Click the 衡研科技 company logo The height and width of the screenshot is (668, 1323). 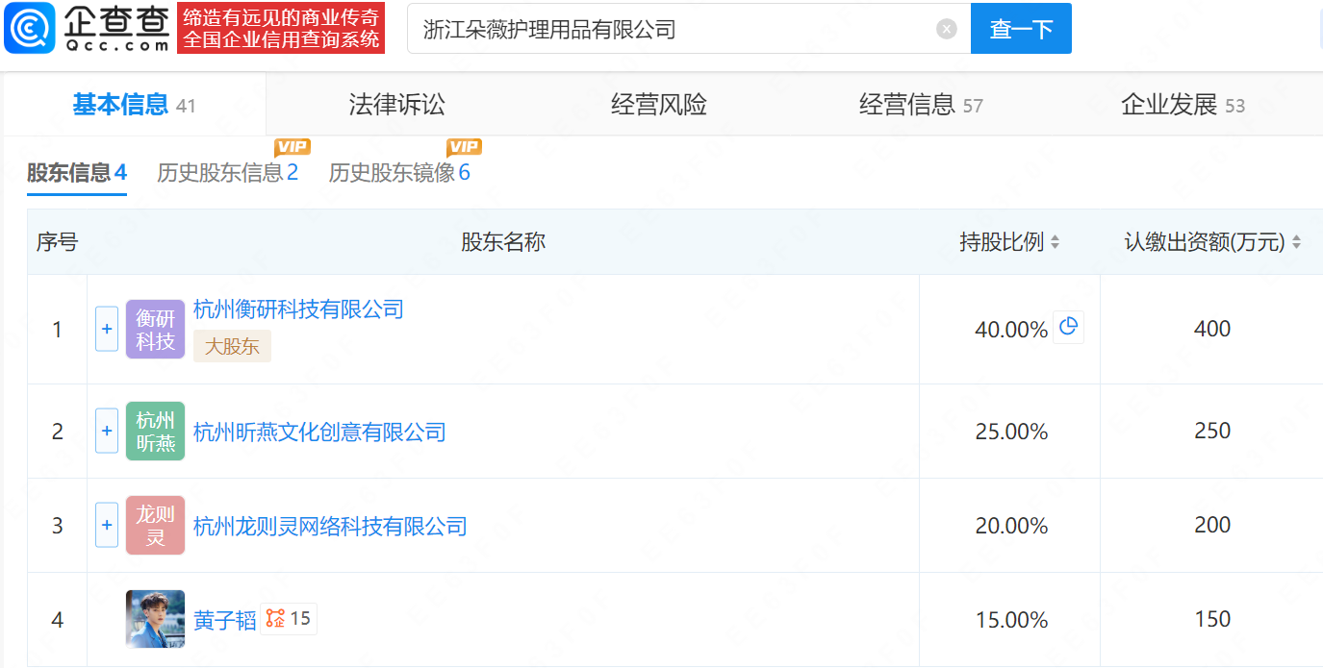155,329
